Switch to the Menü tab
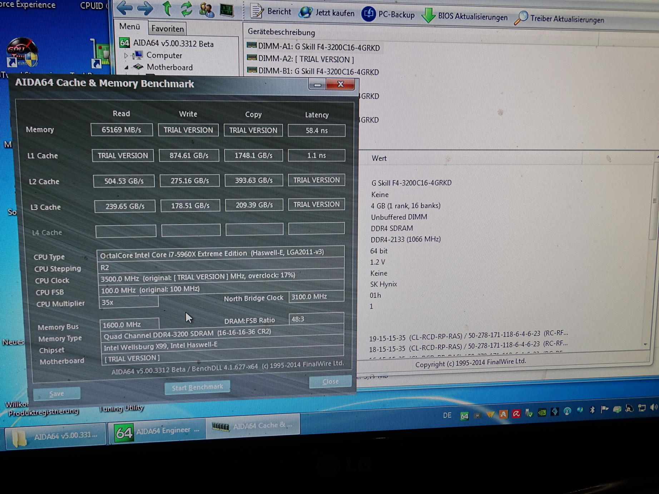The image size is (659, 494). [x=129, y=26]
